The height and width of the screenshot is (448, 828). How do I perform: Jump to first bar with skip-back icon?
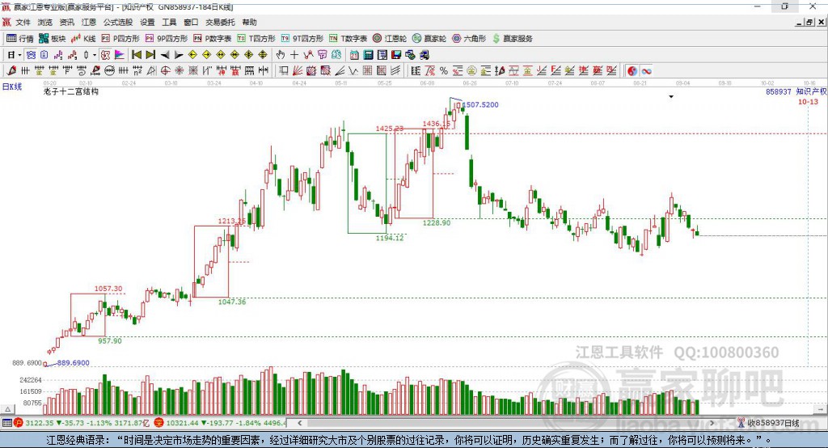pos(136,55)
